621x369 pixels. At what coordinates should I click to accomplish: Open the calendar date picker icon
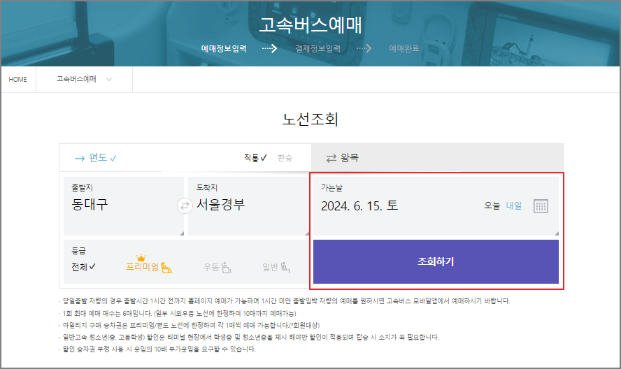[541, 206]
